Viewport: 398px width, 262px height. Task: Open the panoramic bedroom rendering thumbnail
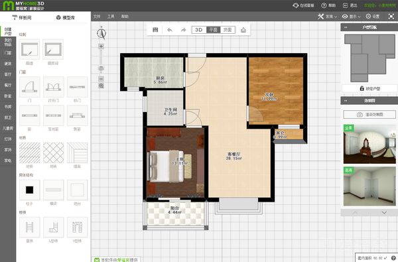[x=369, y=144]
